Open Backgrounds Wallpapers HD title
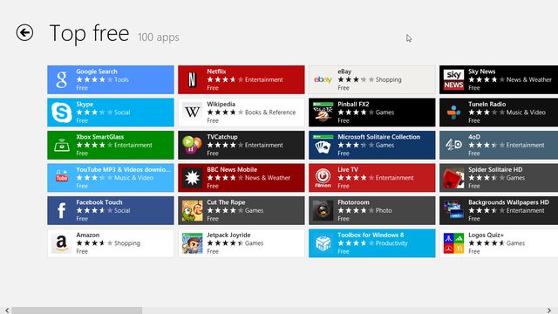Screen dimensions: 558x314 508,202
